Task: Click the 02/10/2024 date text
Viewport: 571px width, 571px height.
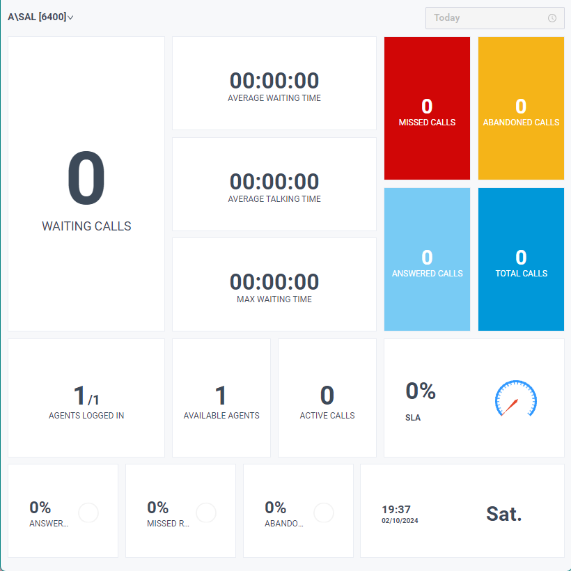Action: tap(400, 521)
